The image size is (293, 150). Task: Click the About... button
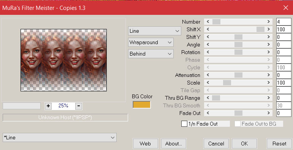174,144
